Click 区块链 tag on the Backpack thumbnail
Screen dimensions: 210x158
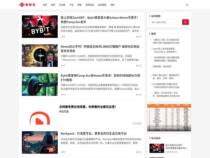click(27, 135)
